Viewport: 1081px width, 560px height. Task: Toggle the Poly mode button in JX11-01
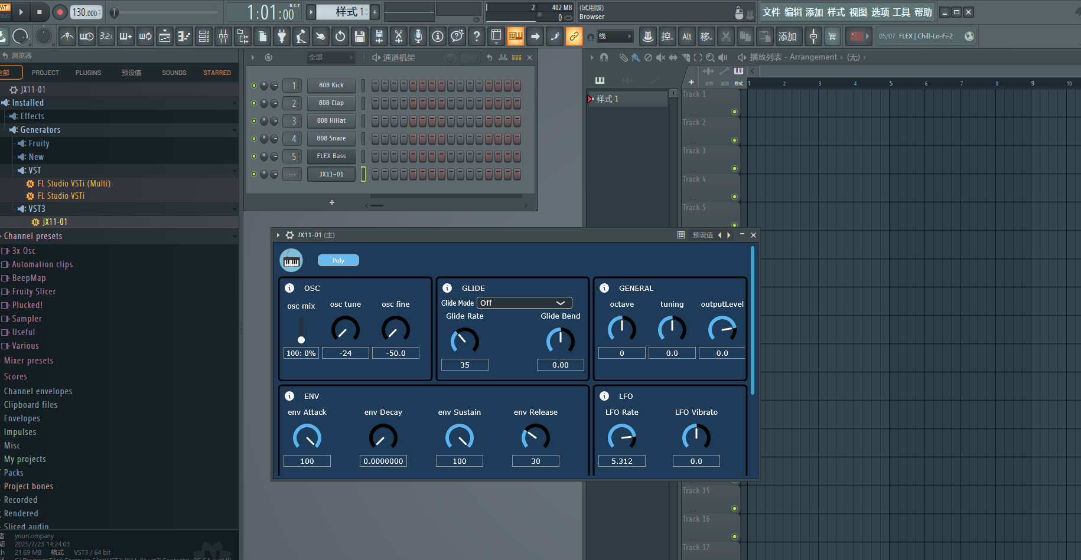338,260
